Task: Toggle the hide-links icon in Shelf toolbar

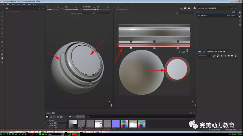Action: 58,116
